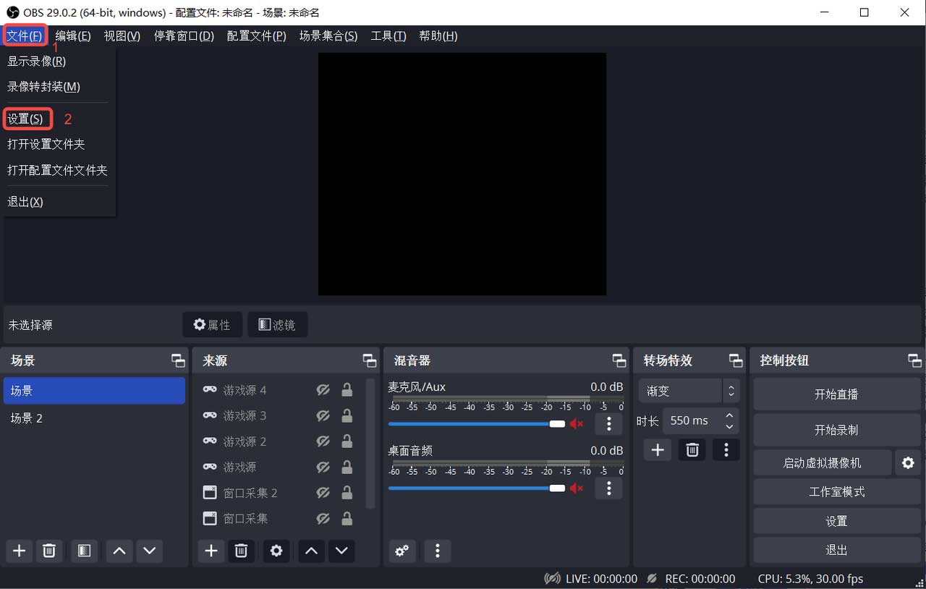Click the 开始直播 button
The image size is (926, 589).
(x=836, y=394)
